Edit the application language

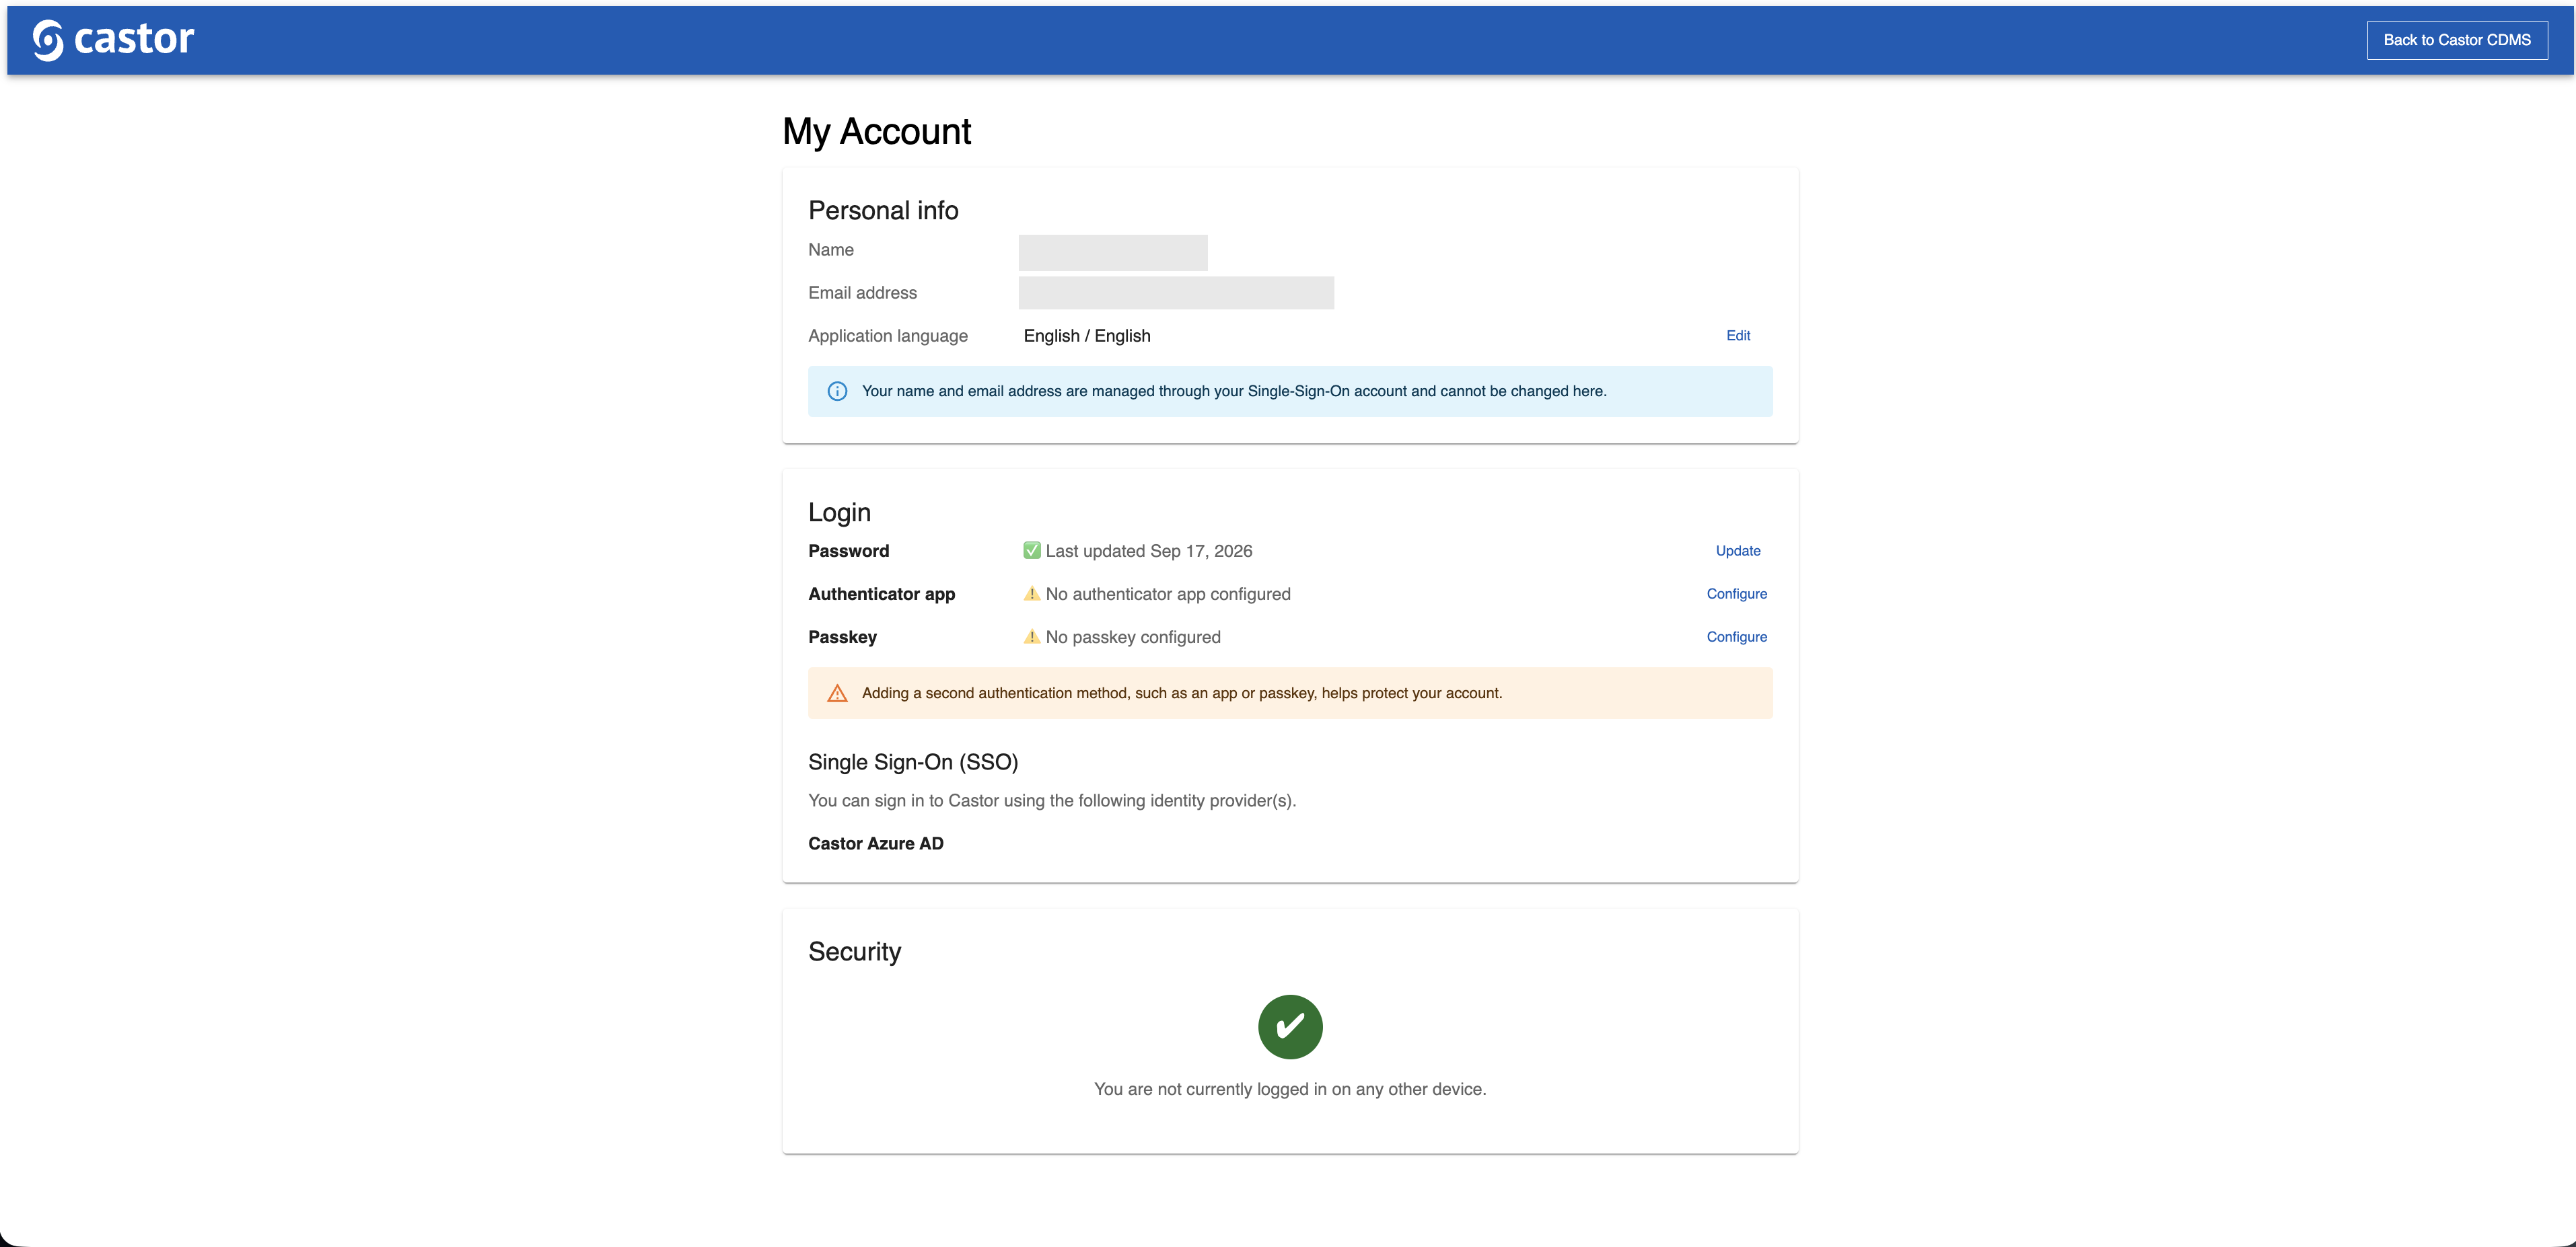click(1738, 336)
